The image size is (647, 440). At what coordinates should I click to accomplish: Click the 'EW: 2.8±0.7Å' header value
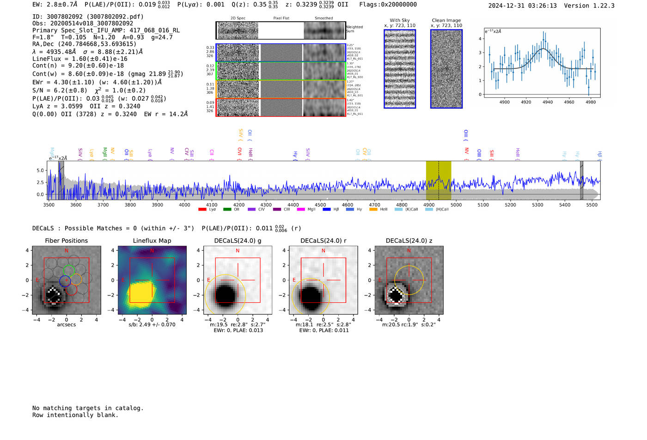pyautogui.click(x=55, y=5)
